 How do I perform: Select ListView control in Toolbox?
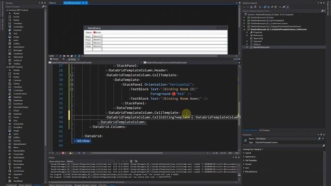tap(17, 141)
